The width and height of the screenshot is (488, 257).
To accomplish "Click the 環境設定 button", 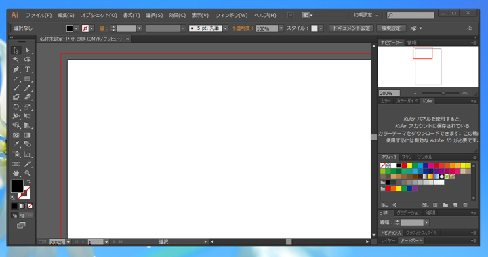I will (391, 28).
